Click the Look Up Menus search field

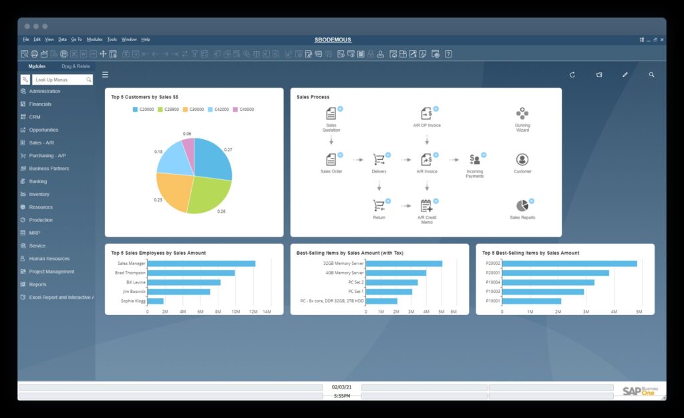62,79
